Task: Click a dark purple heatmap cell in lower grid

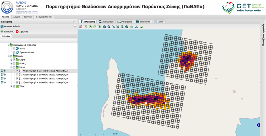Action: (141, 100)
